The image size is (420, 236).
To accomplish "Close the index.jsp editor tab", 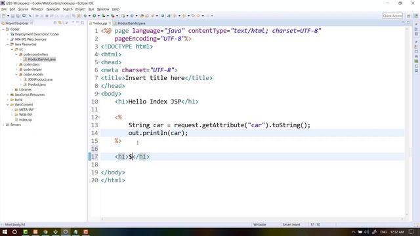I will click(110, 24).
